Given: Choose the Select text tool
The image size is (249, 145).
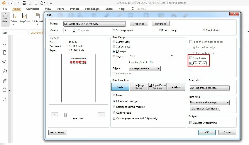Looking at the screenshot, I should (14, 18).
